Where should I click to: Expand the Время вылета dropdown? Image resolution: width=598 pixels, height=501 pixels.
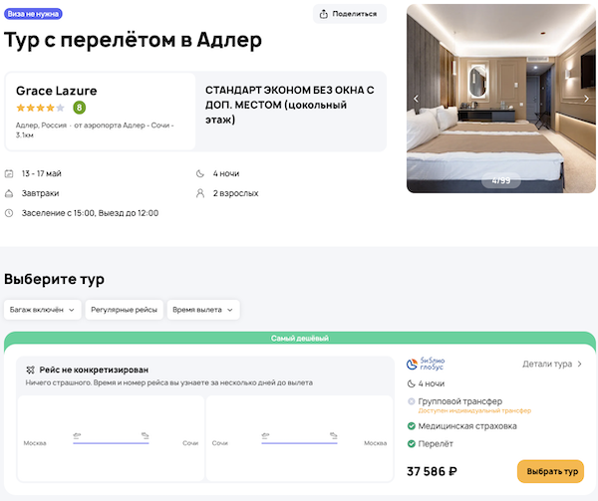[203, 310]
